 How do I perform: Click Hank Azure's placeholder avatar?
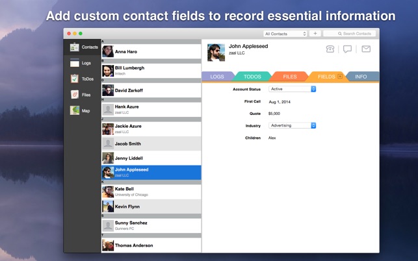coord(108,110)
